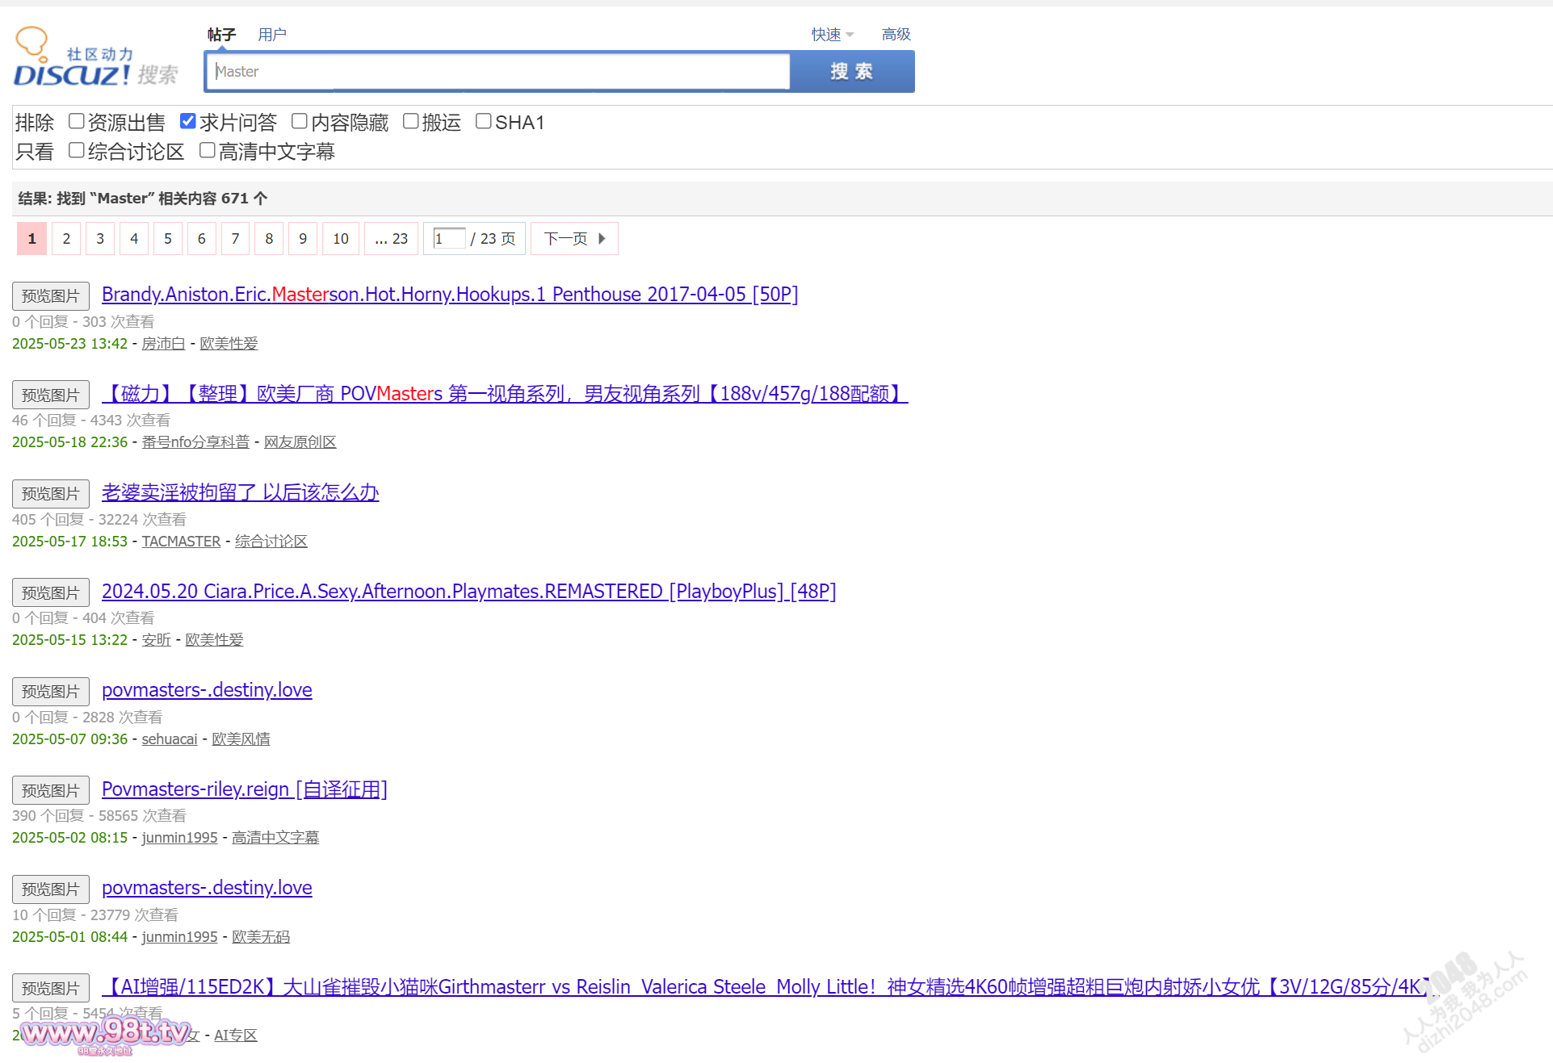1553x1063 pixels.
Task: Switch to the 用户 tab
Action: [x=271, y=34]
